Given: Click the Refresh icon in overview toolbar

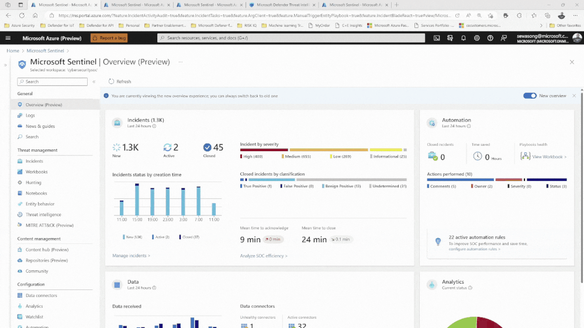Looking at the screenshot, I should click(111, 82).
